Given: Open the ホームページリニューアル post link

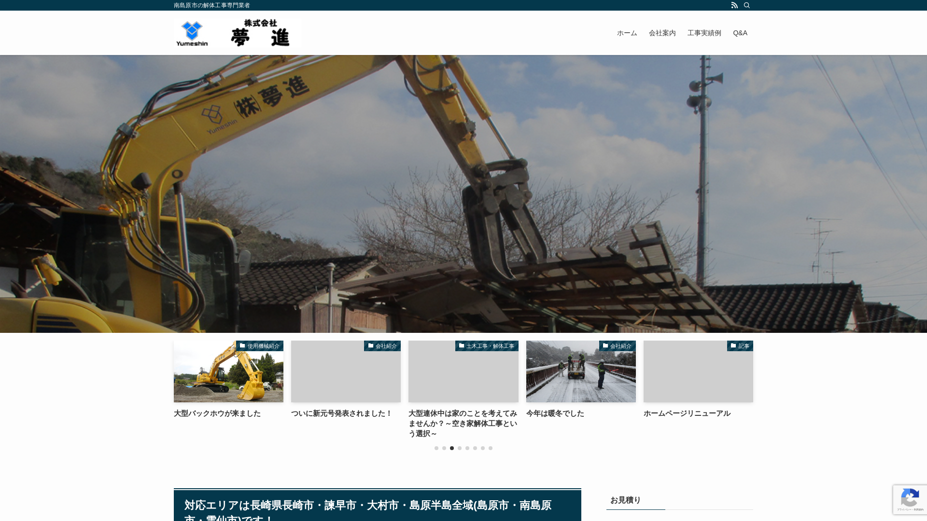Looking at the screenshot, I should tap(687, 413).
